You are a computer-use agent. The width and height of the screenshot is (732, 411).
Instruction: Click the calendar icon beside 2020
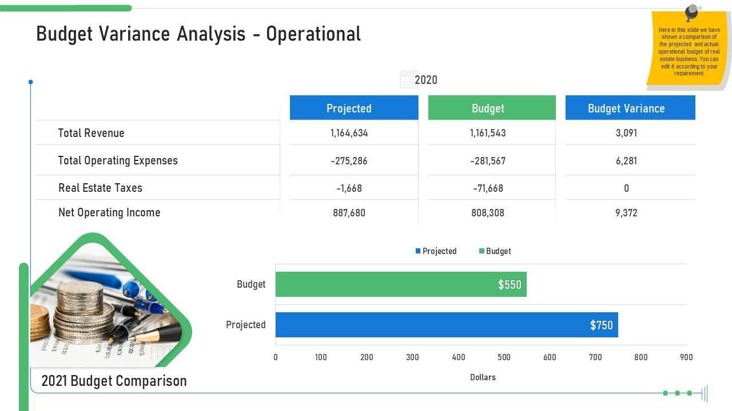pyautogui.click(x=408, y=79)
